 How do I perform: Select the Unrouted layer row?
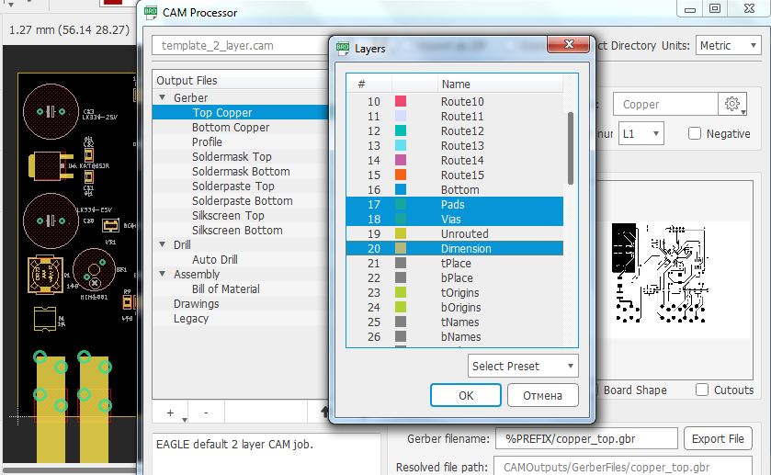pyautogui.click(x=464, y=234)
